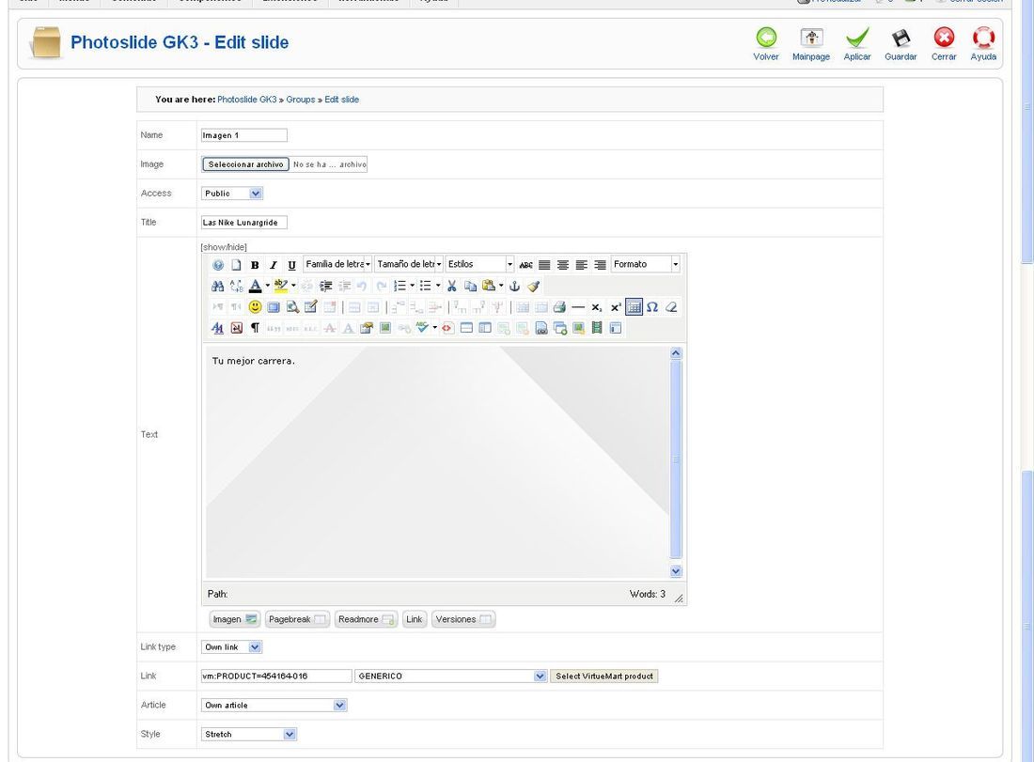Clean up code with the broom icon

534,286
